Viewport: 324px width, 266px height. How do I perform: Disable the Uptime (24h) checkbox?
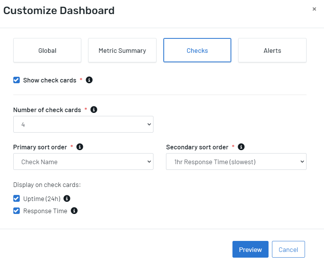(16, 198)
